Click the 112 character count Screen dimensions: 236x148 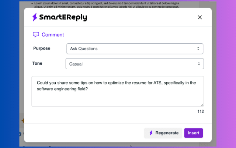click(x=200, y=111)
